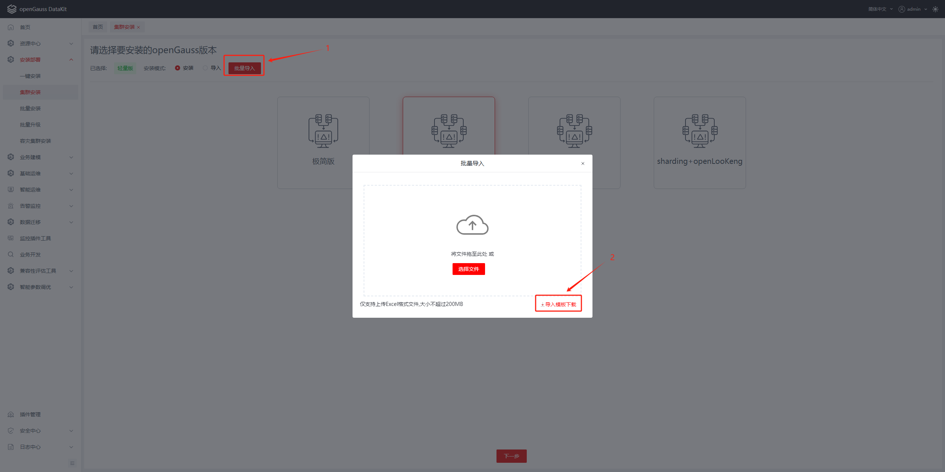Choose sharding+openLooKeng version card

700,142
